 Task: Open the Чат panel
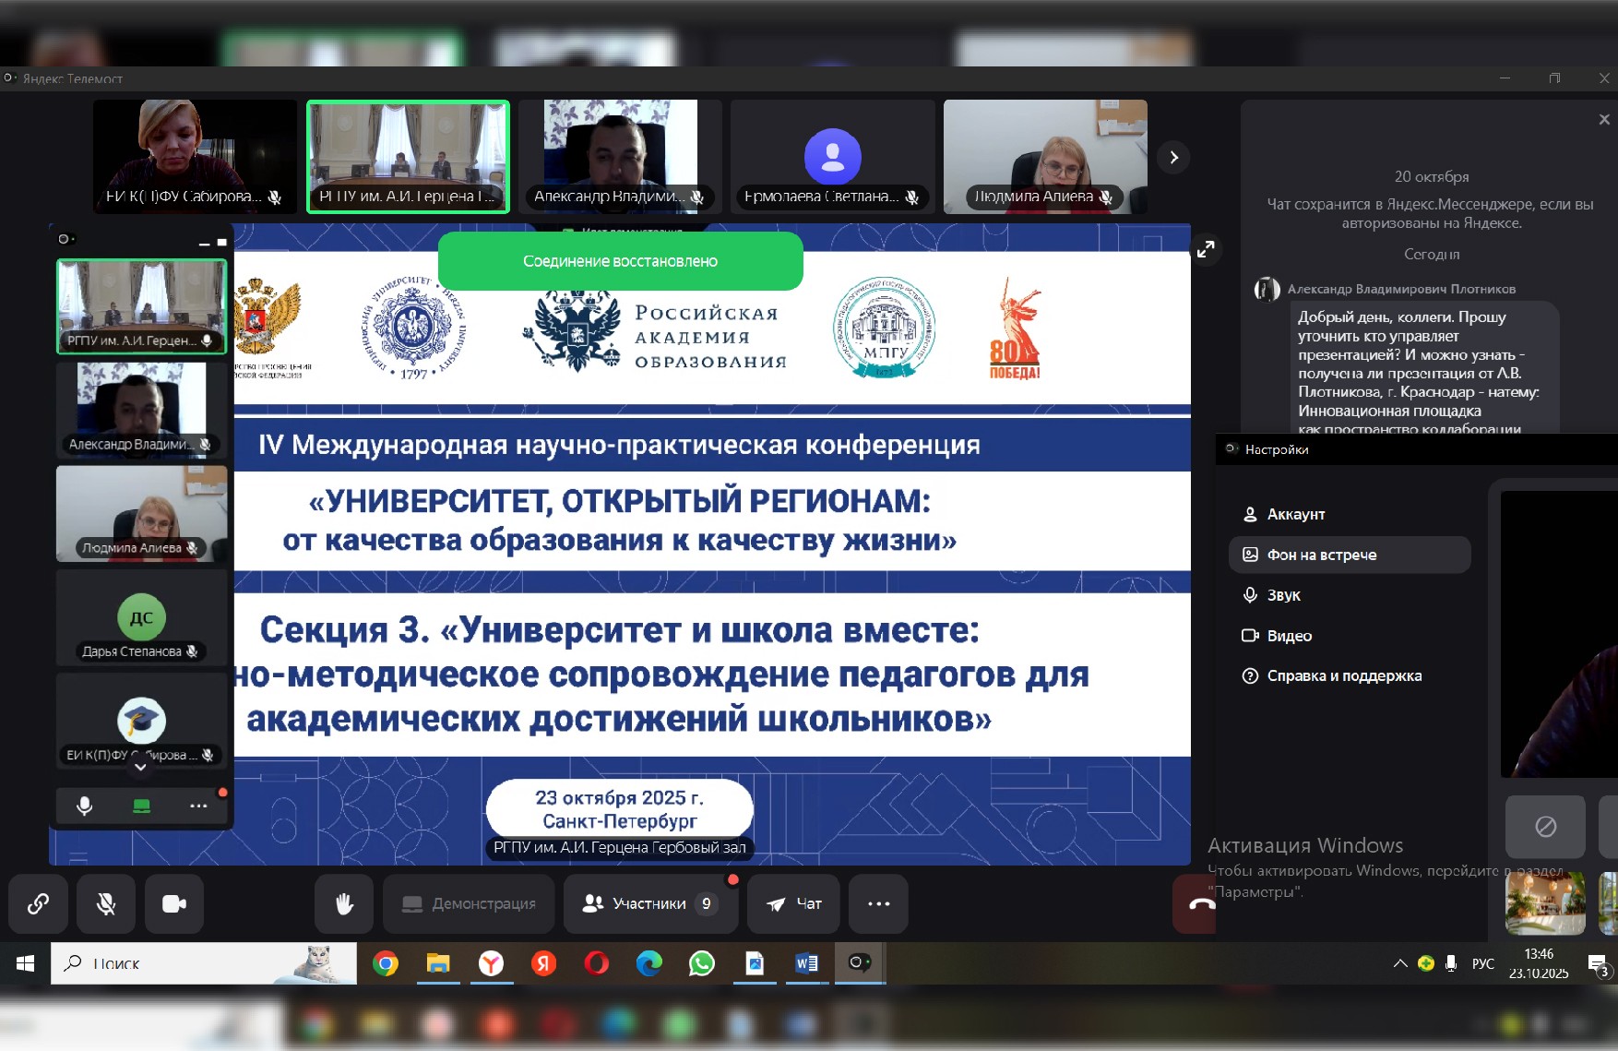(x=792, y=904)
